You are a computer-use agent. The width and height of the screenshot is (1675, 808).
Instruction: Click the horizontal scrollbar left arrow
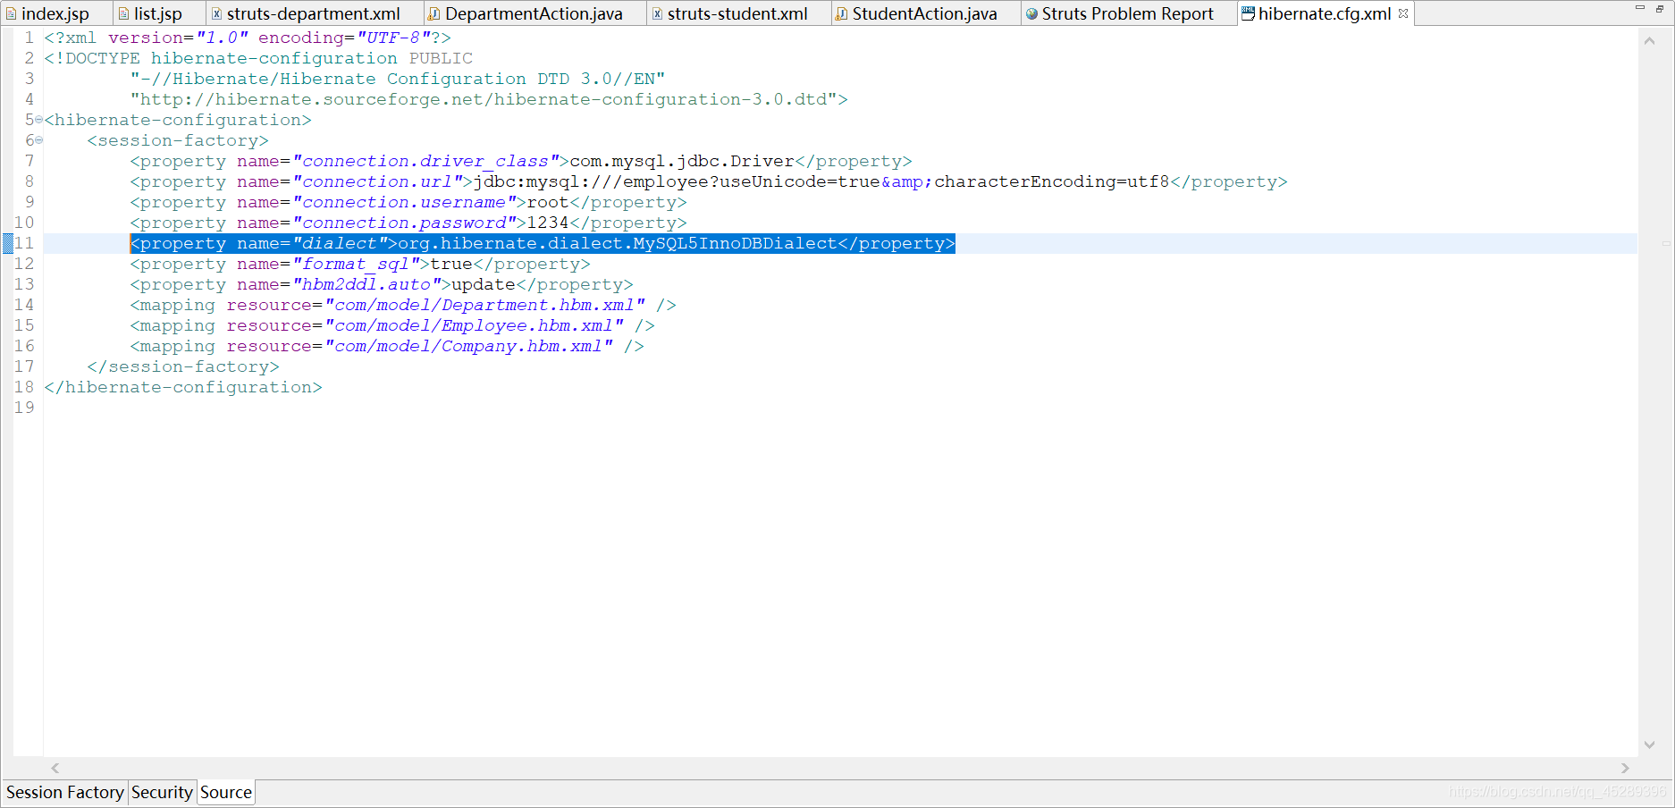pos(55,768)
